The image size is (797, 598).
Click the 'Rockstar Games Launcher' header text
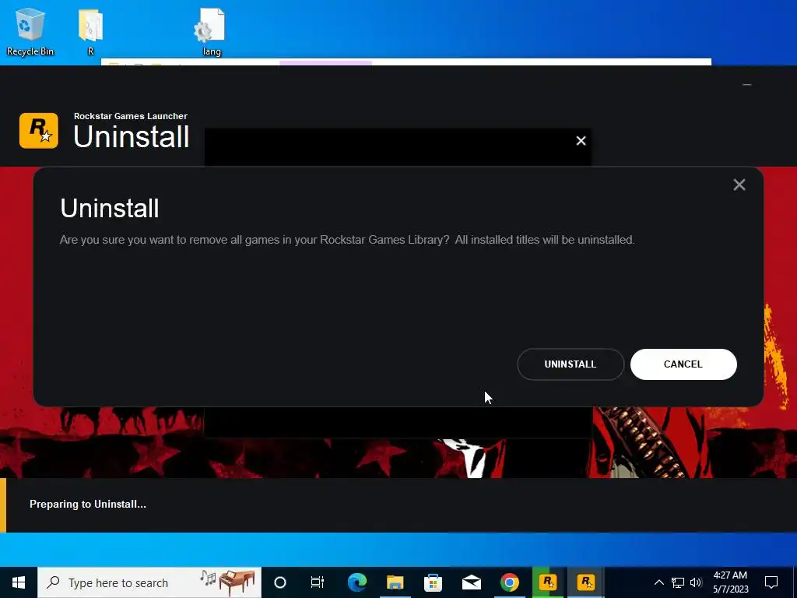pyautogui.click(x=131, y=116)
